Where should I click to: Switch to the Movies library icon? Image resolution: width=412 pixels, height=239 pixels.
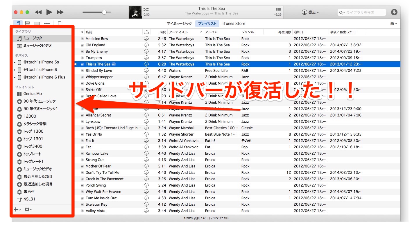[x=28, y=23]
